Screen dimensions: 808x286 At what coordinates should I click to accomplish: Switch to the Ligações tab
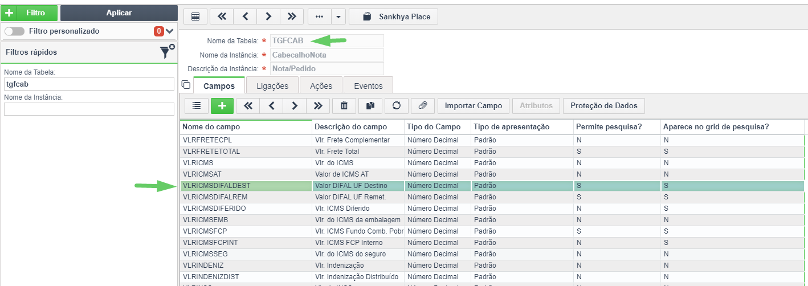[x=272, y=86]
